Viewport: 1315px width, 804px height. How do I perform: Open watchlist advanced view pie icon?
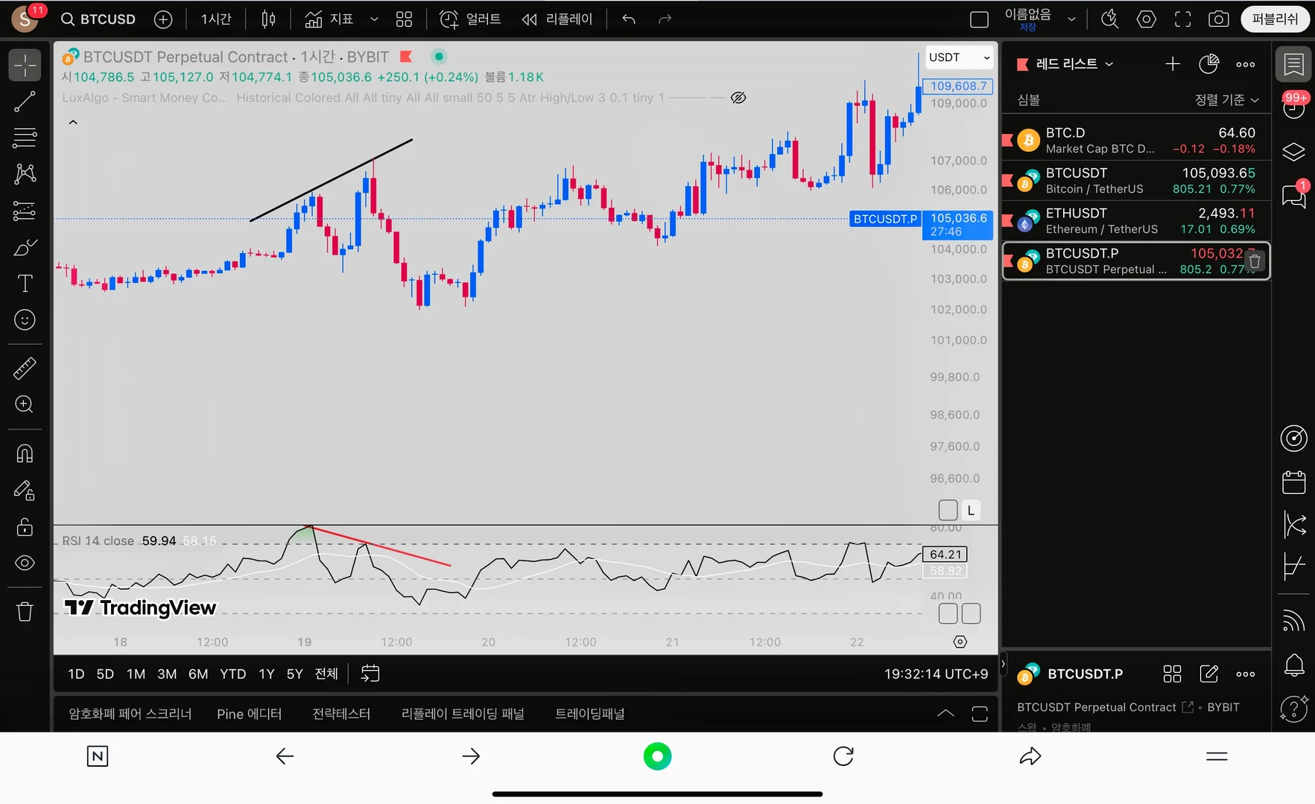[x=1209, y=64]
